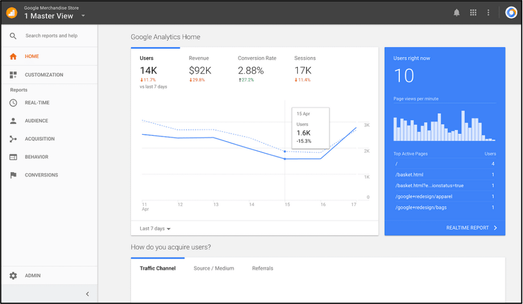Click the Acquisition branching icon

pos(13,139)
